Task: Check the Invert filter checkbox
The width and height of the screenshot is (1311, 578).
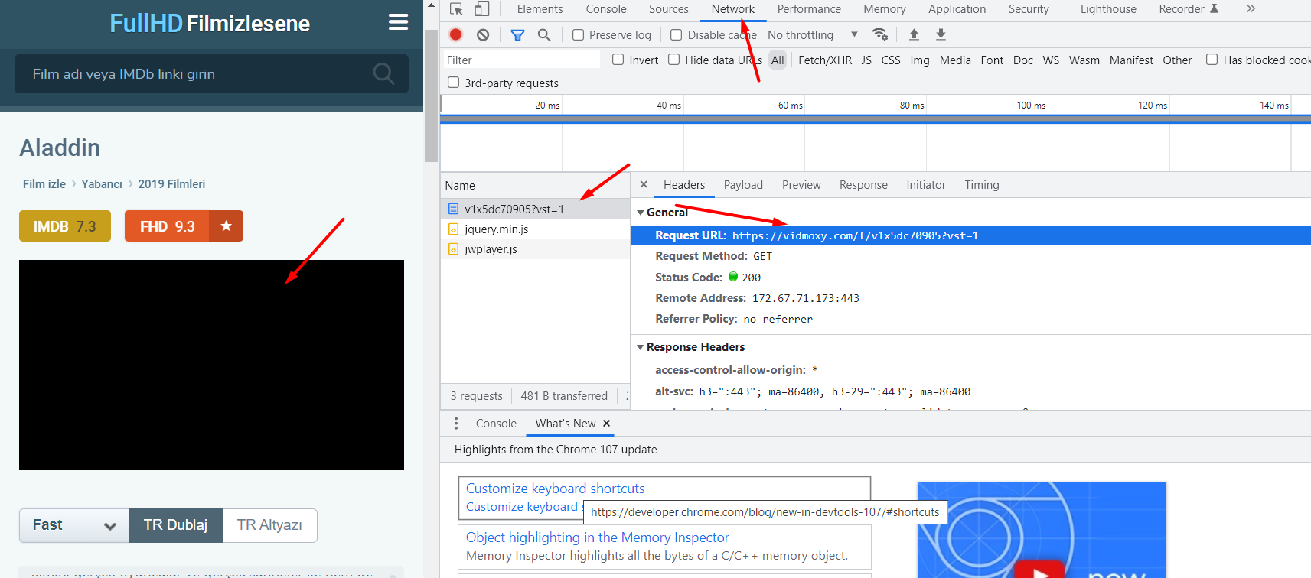Action: (x=618, y=60)
